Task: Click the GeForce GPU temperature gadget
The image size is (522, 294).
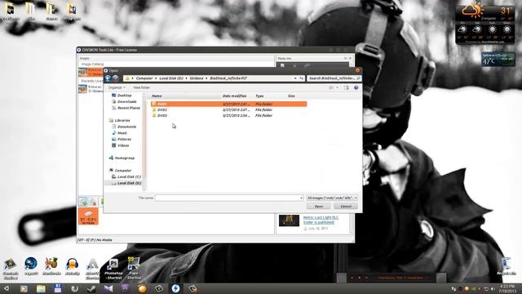Action: coord(498,59)
